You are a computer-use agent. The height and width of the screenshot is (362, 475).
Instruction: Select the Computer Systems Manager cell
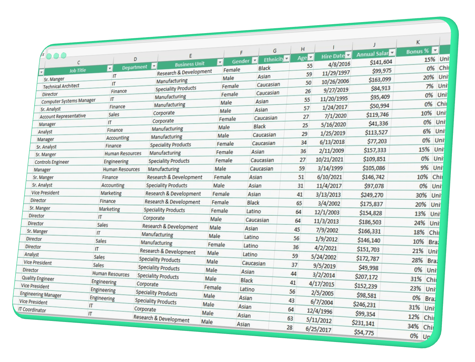coord(68,101)
